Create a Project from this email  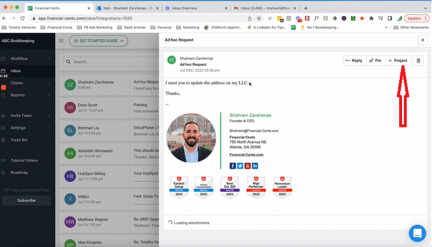tap(398, 60)
